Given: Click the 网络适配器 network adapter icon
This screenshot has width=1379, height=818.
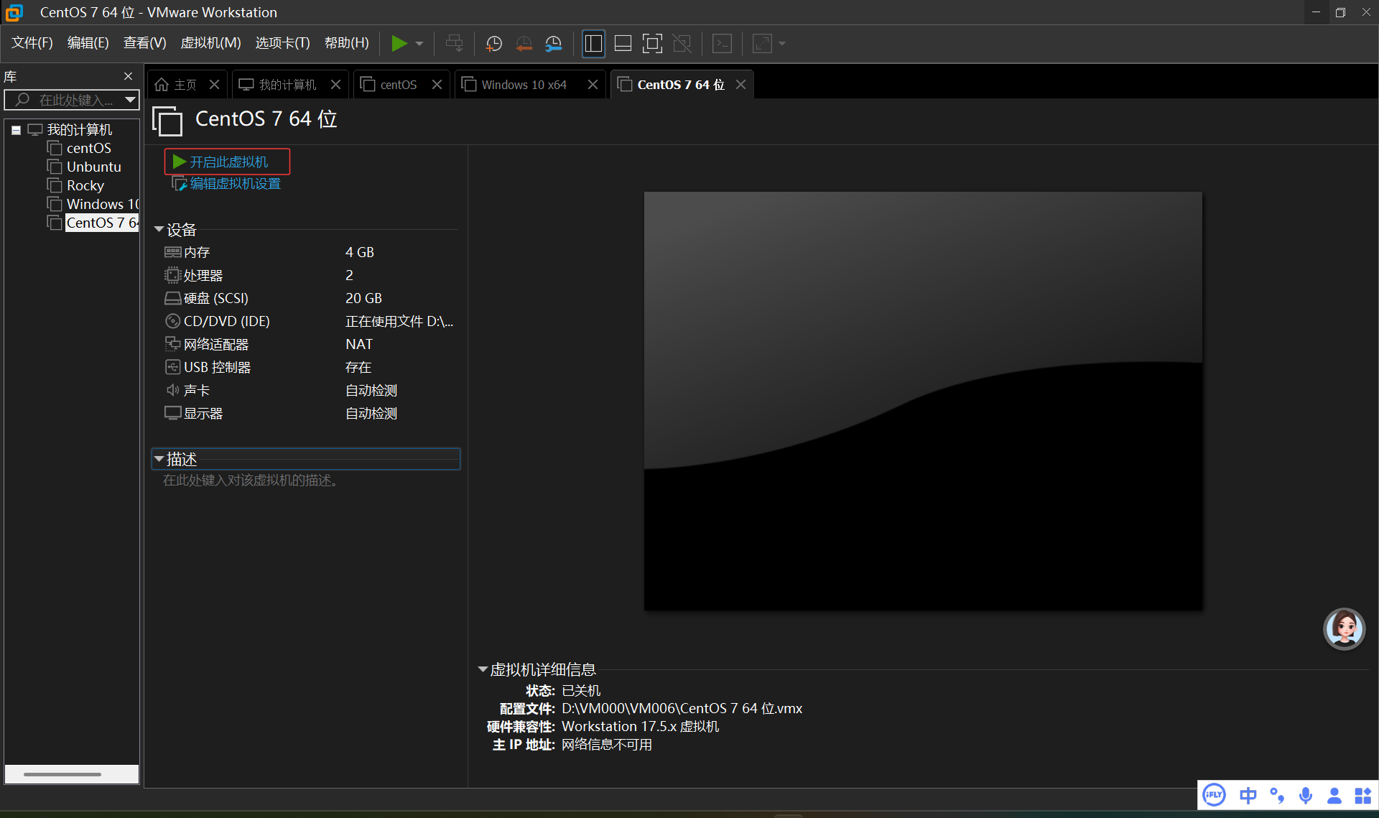Looking at the screenshot, I should point(172,344).
